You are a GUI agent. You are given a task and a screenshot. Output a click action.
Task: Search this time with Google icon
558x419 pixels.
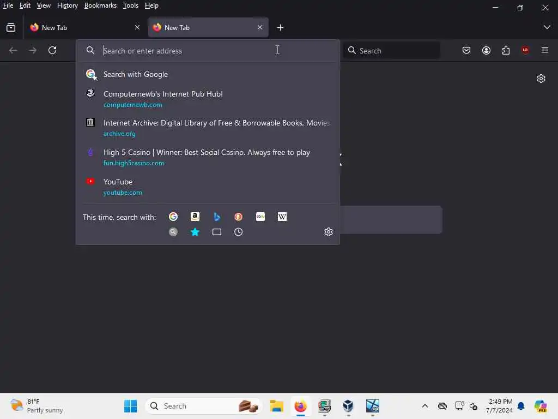173,217
